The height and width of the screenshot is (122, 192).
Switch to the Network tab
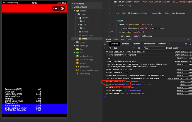tap(136, 44)
